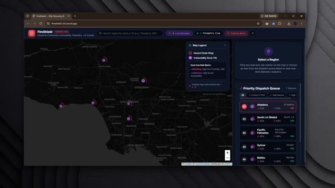Go forward in browser history
Viewport: 335px width, 188px height.
click(34, 24)
